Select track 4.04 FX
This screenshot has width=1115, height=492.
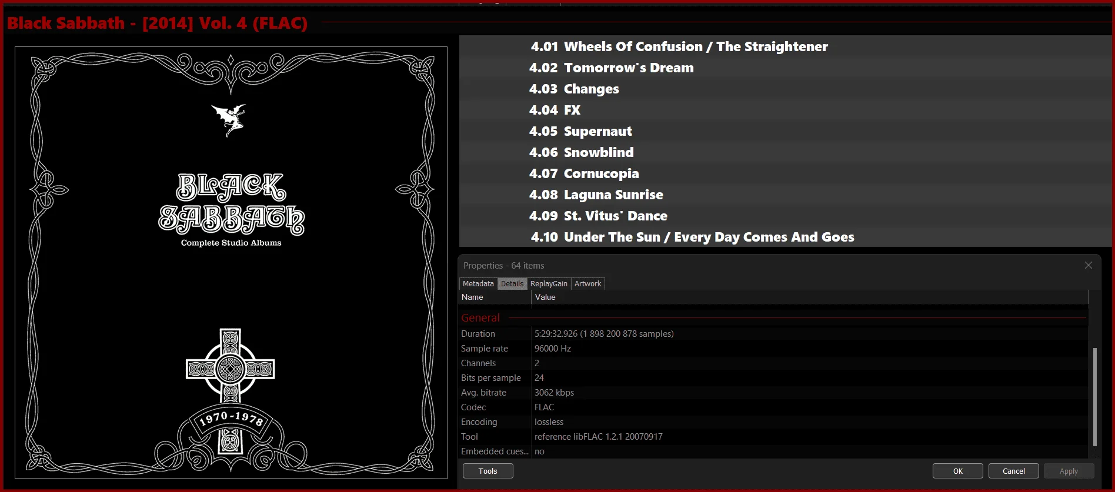pos(785,110)
